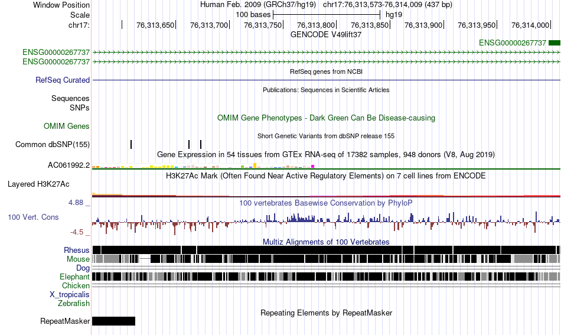Open the H3K27Ac Mark ENCODE track title
This screenshot has height=335, width=561.
coord(326,175)
